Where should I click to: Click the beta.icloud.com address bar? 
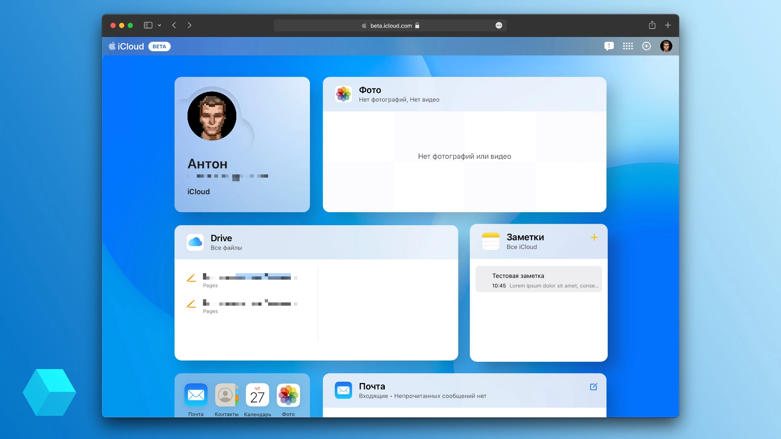tap(390, 26)
